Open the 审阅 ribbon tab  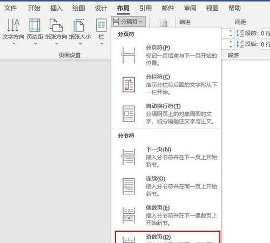[190, 8]
